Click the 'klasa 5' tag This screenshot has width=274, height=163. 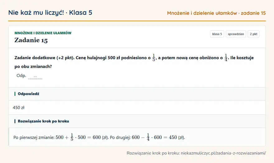[x=217, y=34]
